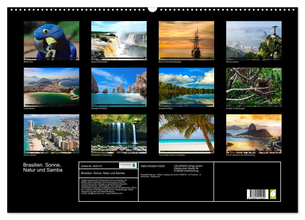Click the 'Salvador de Bahia' caption
The width and height of the screenshot is (305, 220).
[99, 108]
